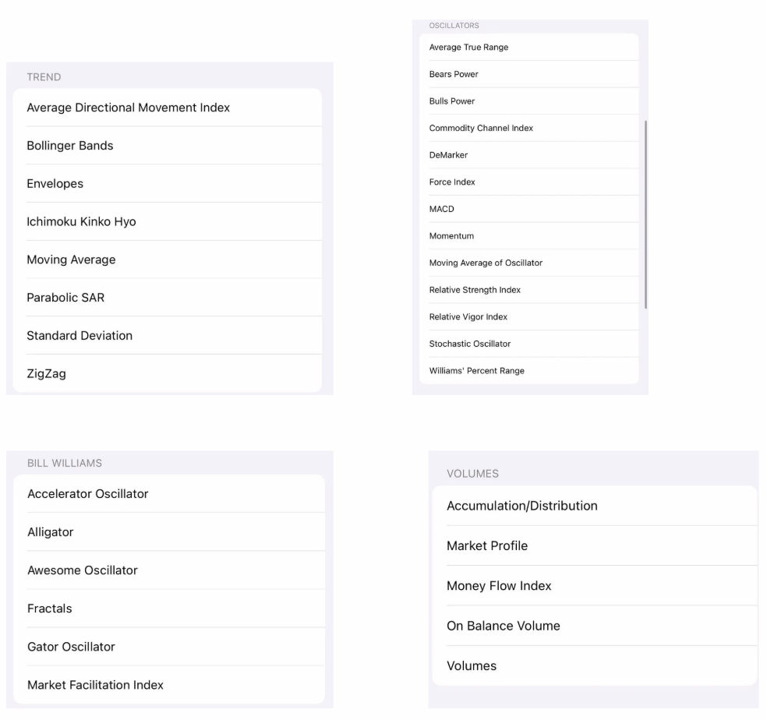Add the ZigZag trend indicator
The height and width of the screenshot is (720, 767).
point(47,373)
